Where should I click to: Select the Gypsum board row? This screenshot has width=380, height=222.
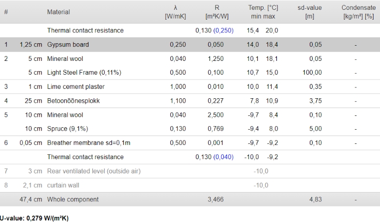[190, 45]
